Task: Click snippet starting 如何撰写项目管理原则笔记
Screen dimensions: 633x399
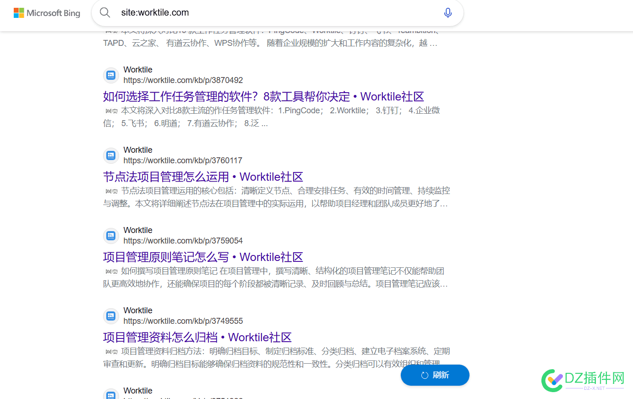Action: click(275, 277)
